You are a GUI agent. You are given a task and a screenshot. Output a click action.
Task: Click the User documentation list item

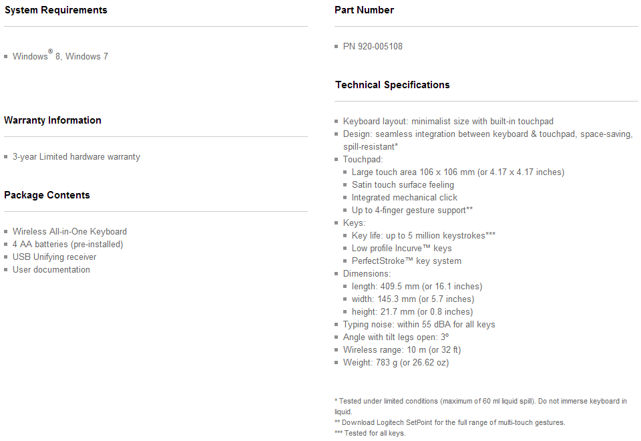(51, 270)
